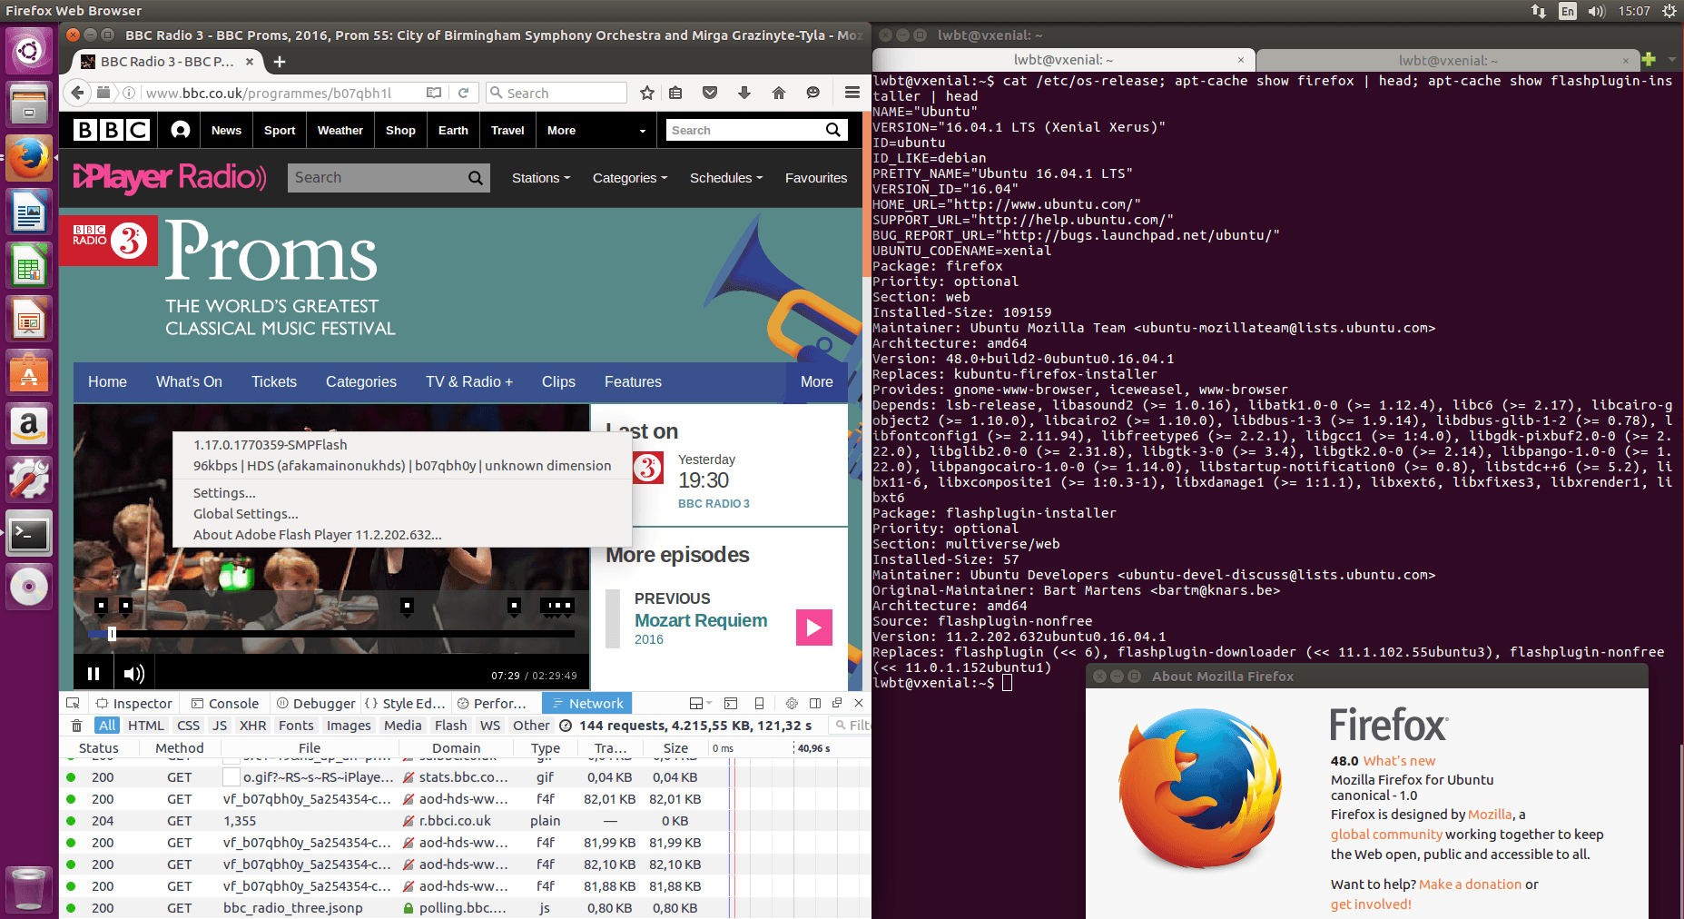Open devtools settings gear

[x=792, y=703]
